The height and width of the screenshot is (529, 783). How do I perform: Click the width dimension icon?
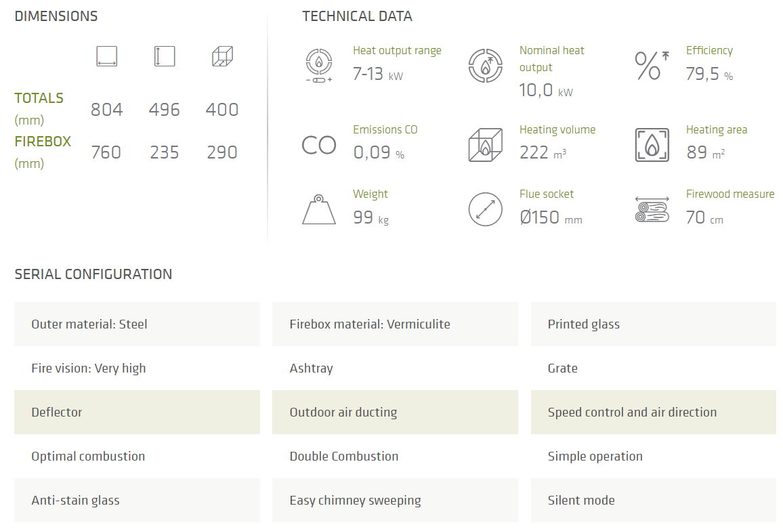tap(107, 56)
